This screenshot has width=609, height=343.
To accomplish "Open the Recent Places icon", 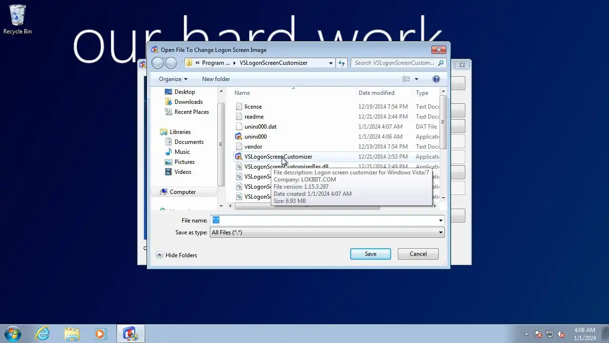I will 168,112.
